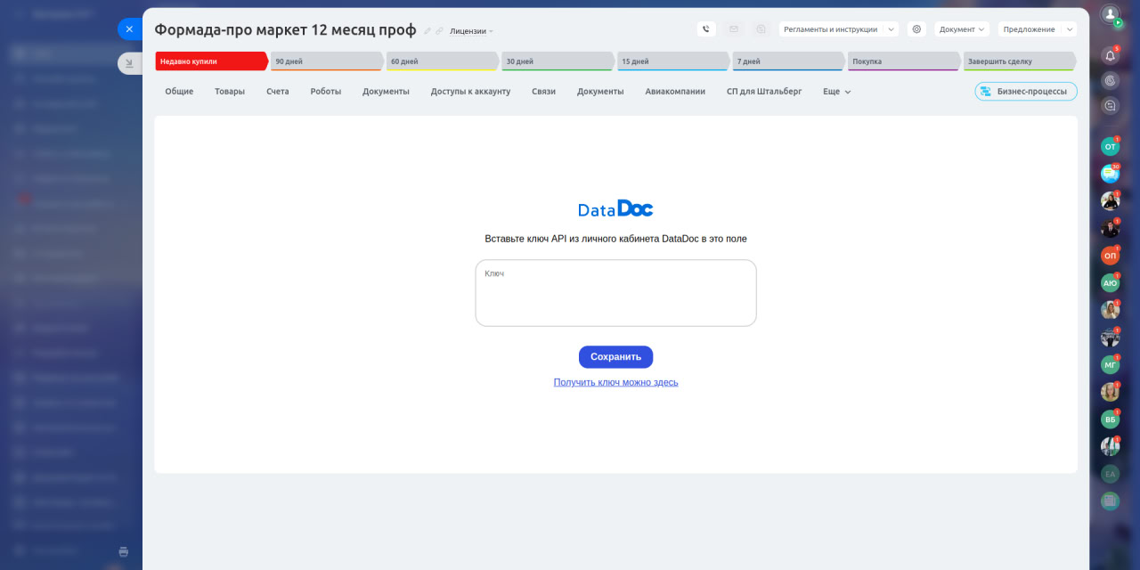Open the Счета tab
This screenshot has height=570, width=1140.
[277, 92]
